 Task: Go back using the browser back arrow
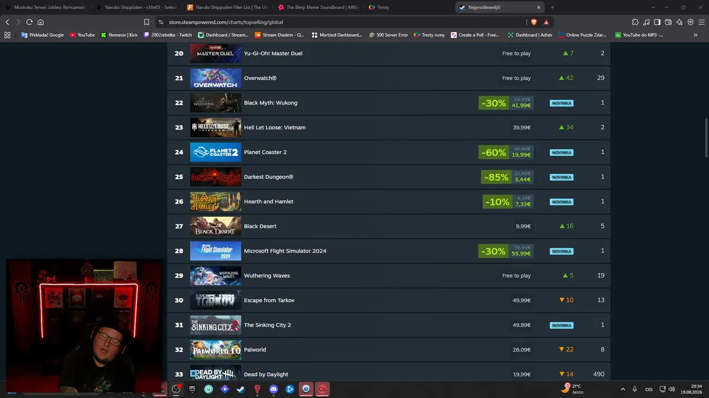click(7, 22)
